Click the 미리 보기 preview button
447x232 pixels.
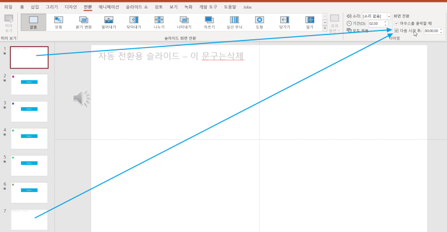[9, 23]
